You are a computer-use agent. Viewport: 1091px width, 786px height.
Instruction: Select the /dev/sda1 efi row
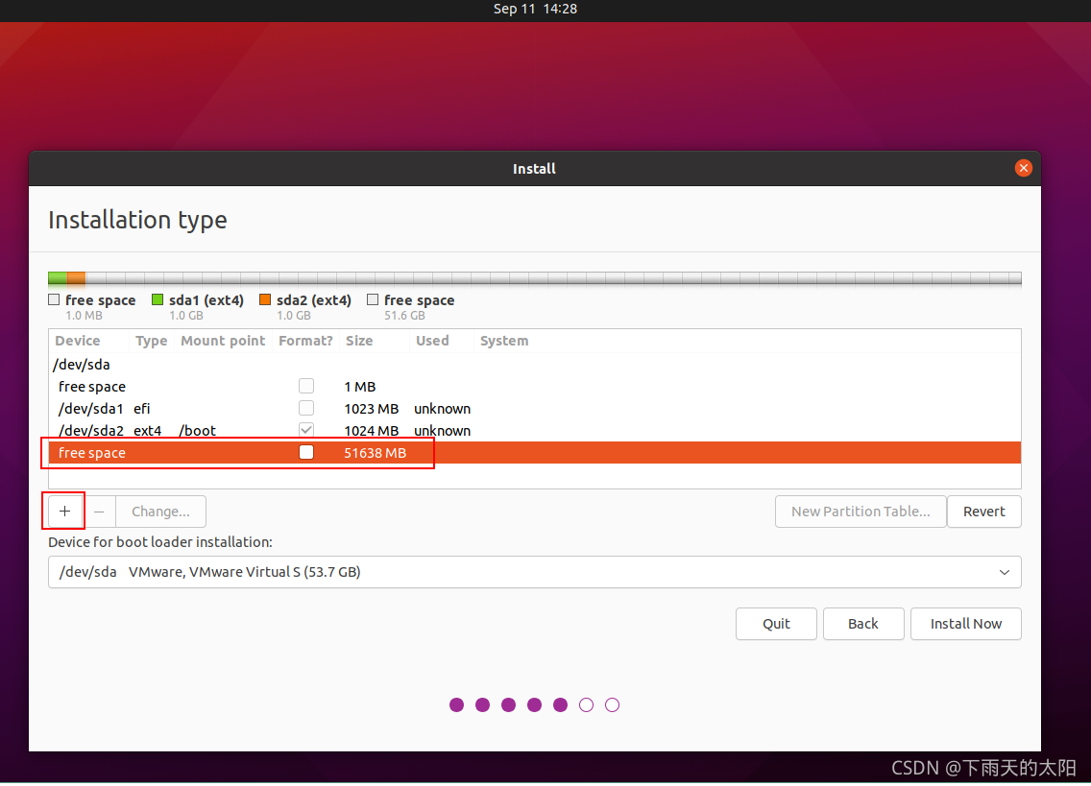(x=534, y=408)
